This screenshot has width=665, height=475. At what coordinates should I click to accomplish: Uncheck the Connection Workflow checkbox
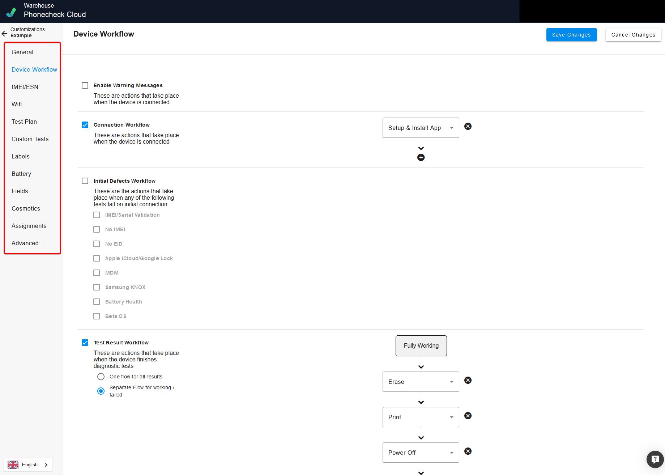click(x=85, y=125)
